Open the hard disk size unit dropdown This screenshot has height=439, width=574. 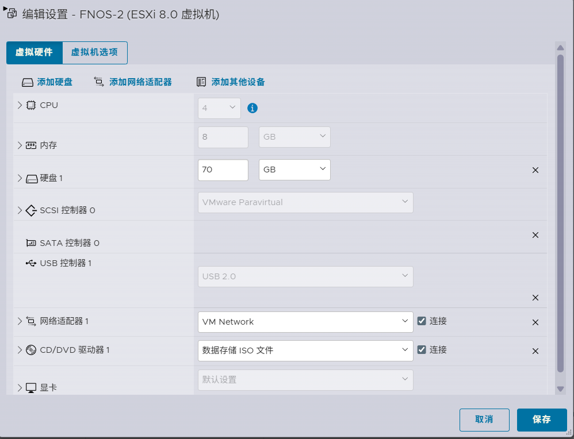point(294,170)
